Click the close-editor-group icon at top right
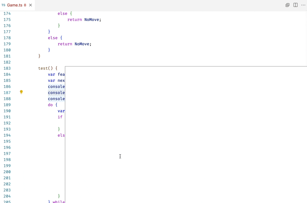The width and height of the screenshot is (307, 203). [x=287, y=5]
